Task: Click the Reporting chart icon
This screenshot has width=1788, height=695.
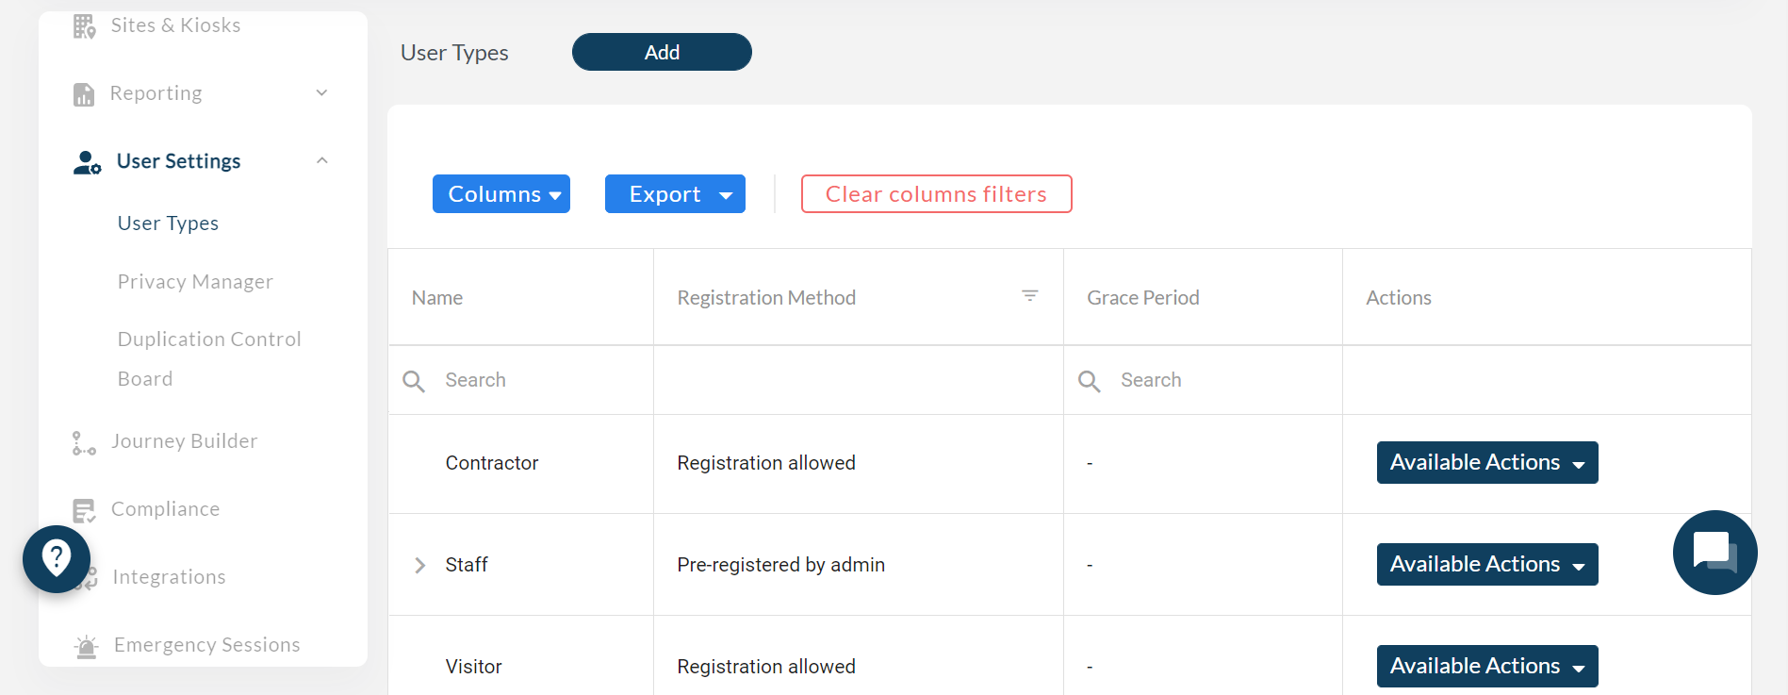Action: pyautogui.click(x=84, y=94)
